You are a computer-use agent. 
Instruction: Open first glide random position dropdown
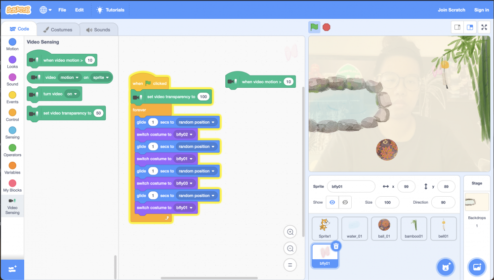click(x=196, y=122)
